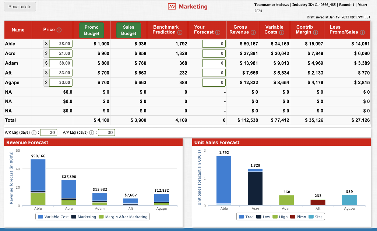The image size is (377, 231).
Task: Click the Contrib Margin info icon
Action: coord(316,32)
